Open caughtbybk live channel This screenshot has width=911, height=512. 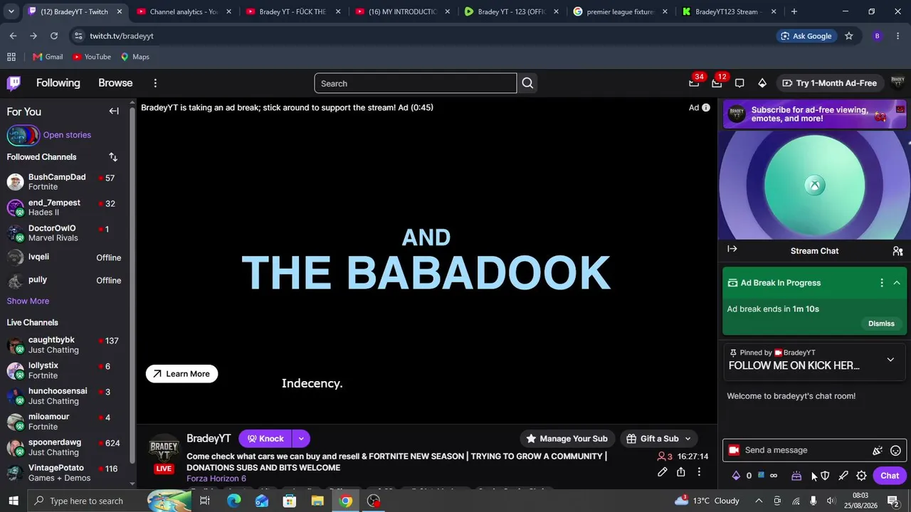[x=65, y=345]
